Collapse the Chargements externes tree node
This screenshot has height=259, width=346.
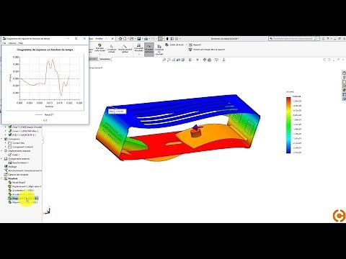(x=2, y=159)
